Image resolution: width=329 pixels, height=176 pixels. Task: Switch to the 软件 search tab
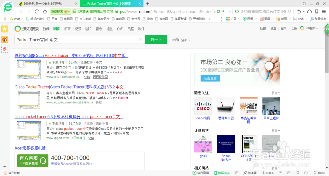coord(141,29)
